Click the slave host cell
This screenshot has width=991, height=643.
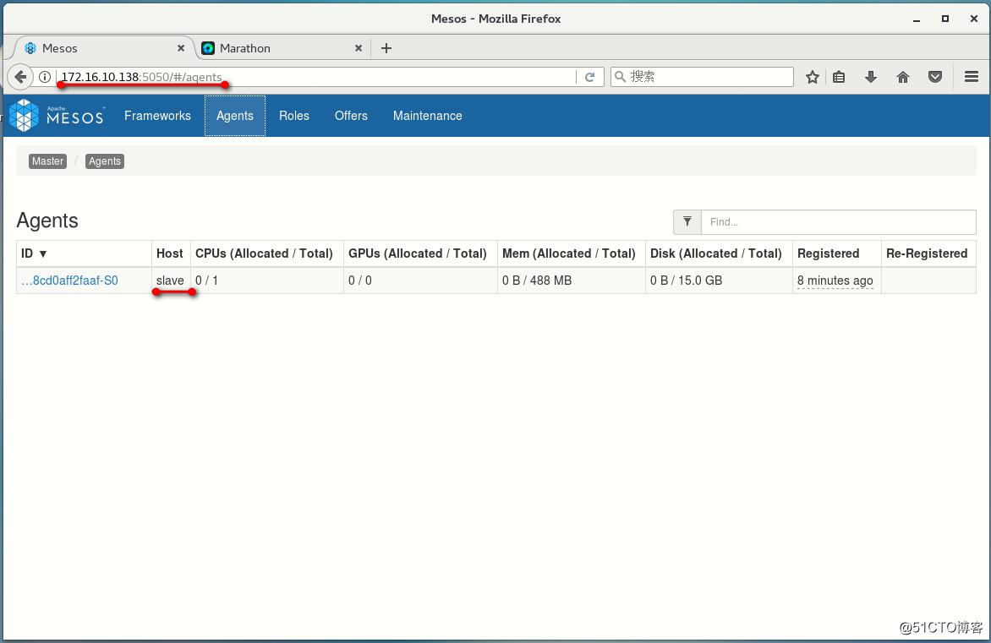pyautogui.click(x=170, y=281)
